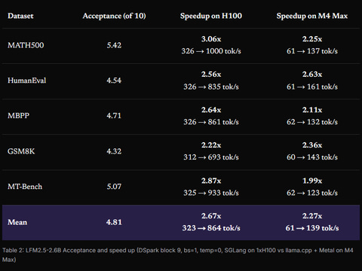
Task: Click the 2.63x M4 Max speedup
Action: [x=312, y=75]
